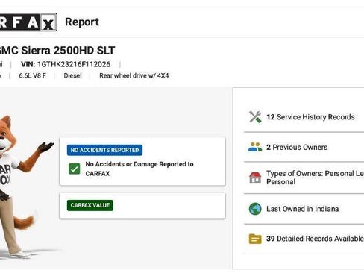The height and width of the screenshot is (273, 364).
Task: Select Last Owned in Indiana row
Action: pyautogui.click(x=302, y=209)
